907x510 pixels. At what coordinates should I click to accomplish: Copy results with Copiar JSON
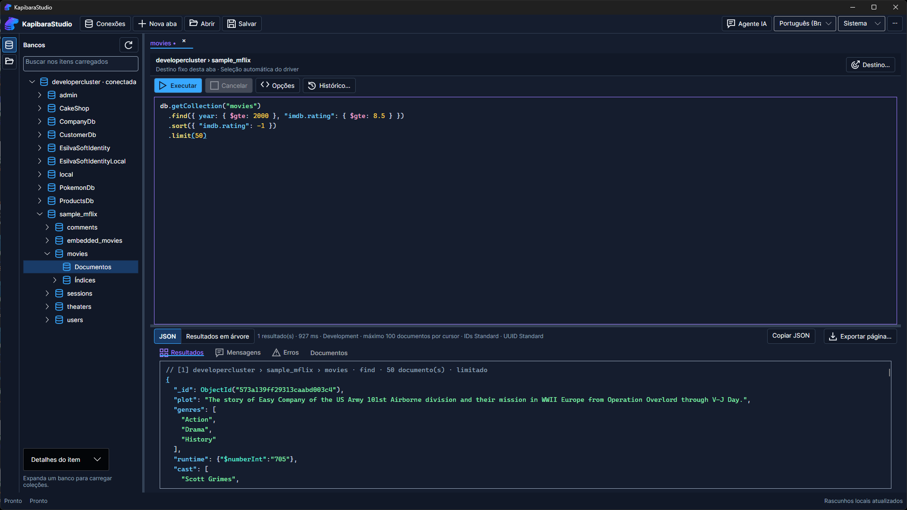(791, 336)
